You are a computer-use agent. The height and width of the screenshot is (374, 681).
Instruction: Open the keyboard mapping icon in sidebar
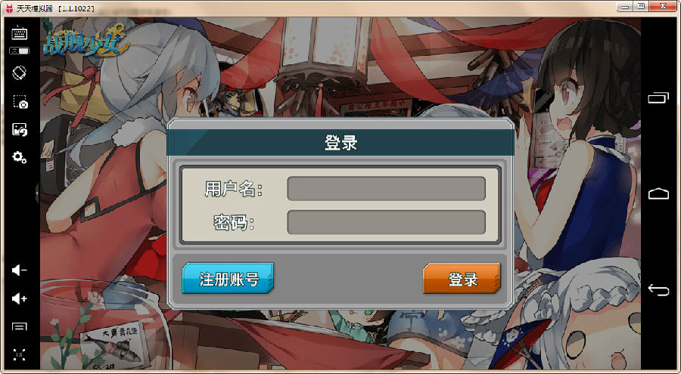20,33
